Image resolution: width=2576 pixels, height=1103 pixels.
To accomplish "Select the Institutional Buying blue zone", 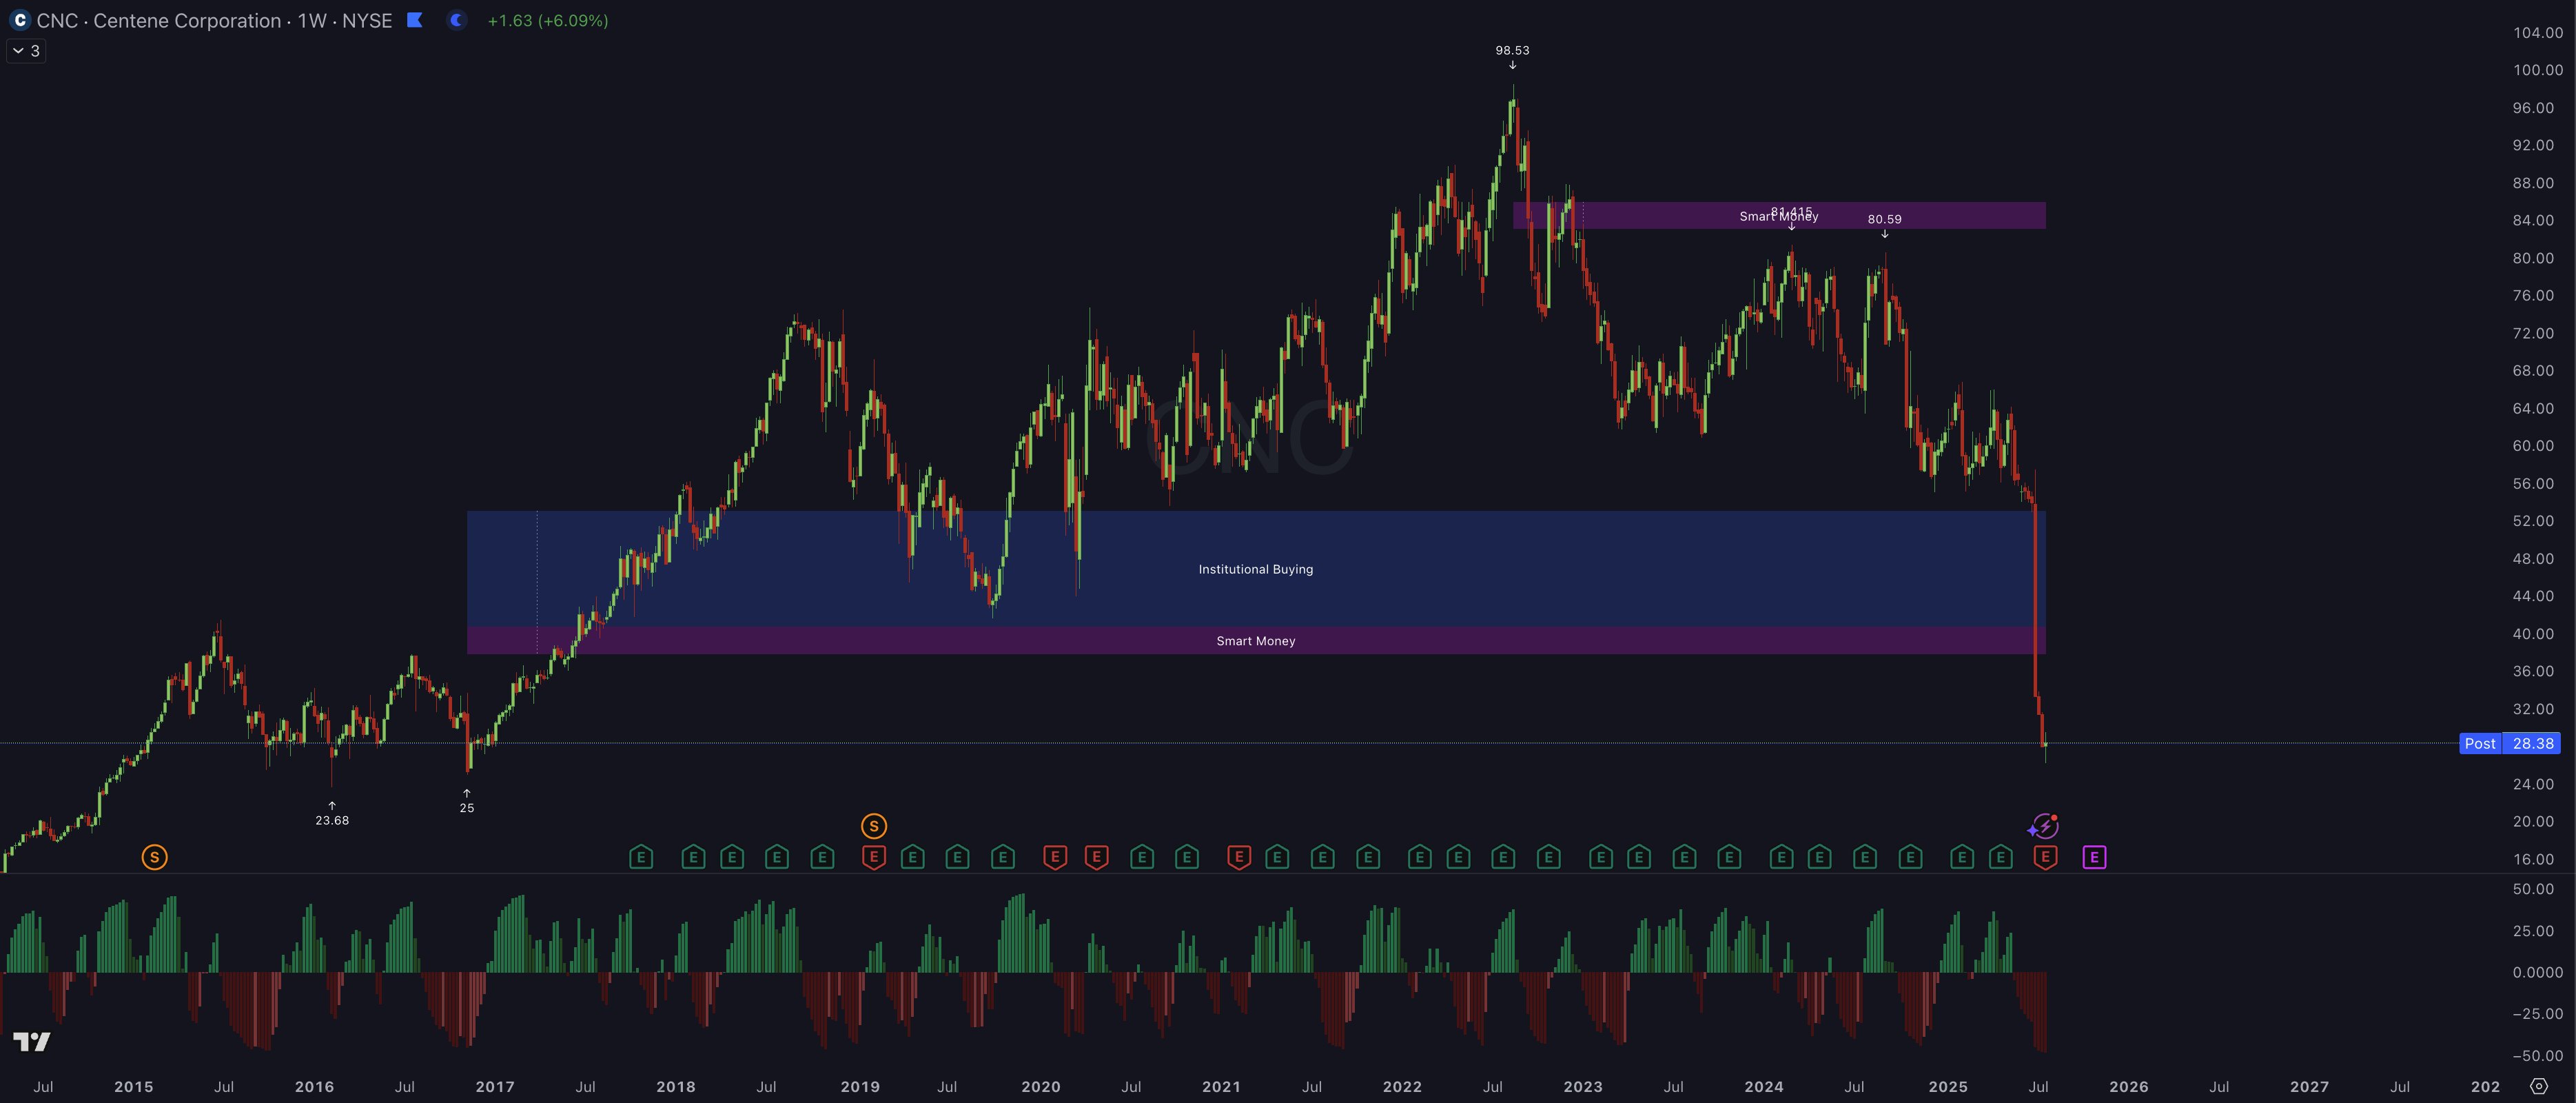I will 1255,569.
